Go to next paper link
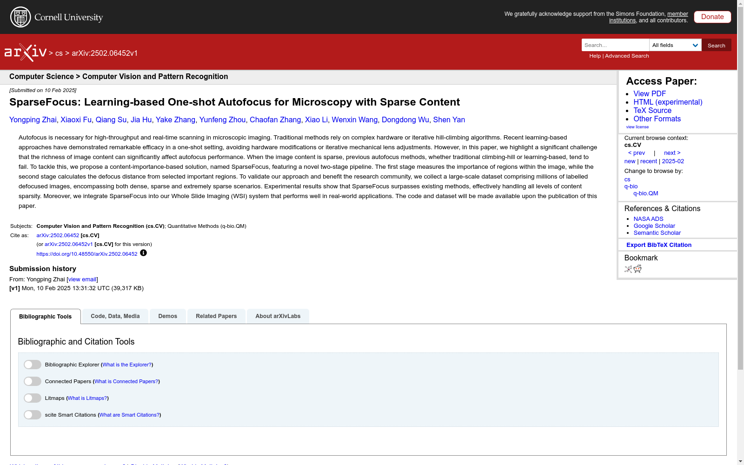744x465 pixels. (x=672, y=153)
